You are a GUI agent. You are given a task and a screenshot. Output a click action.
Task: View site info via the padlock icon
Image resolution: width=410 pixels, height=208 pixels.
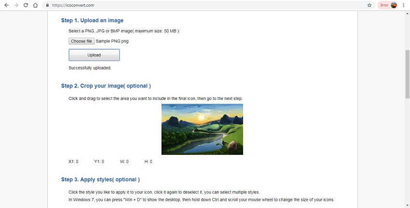(47, 5)
